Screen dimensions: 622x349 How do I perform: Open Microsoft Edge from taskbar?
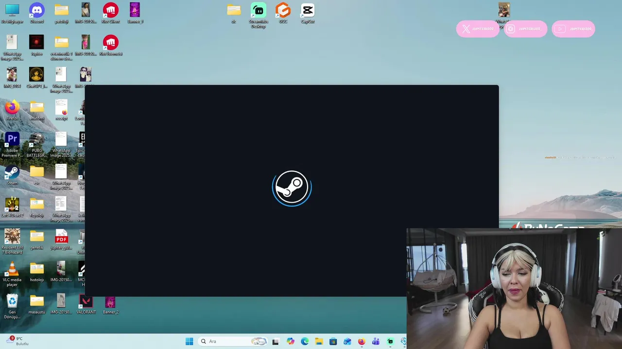coord(304,341)
